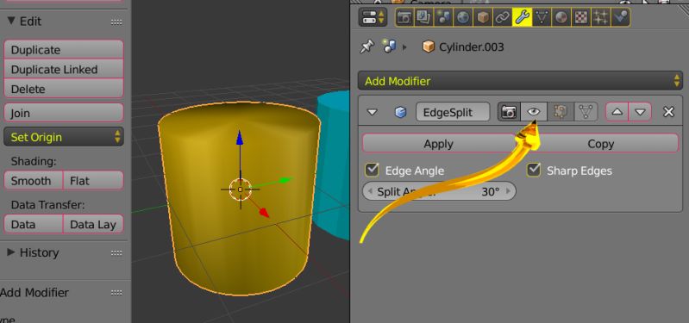The height and width of the screenshot is (323, 689).
Task: Remove the EdgeSplit modifier with the X
Action: [668, 112]
